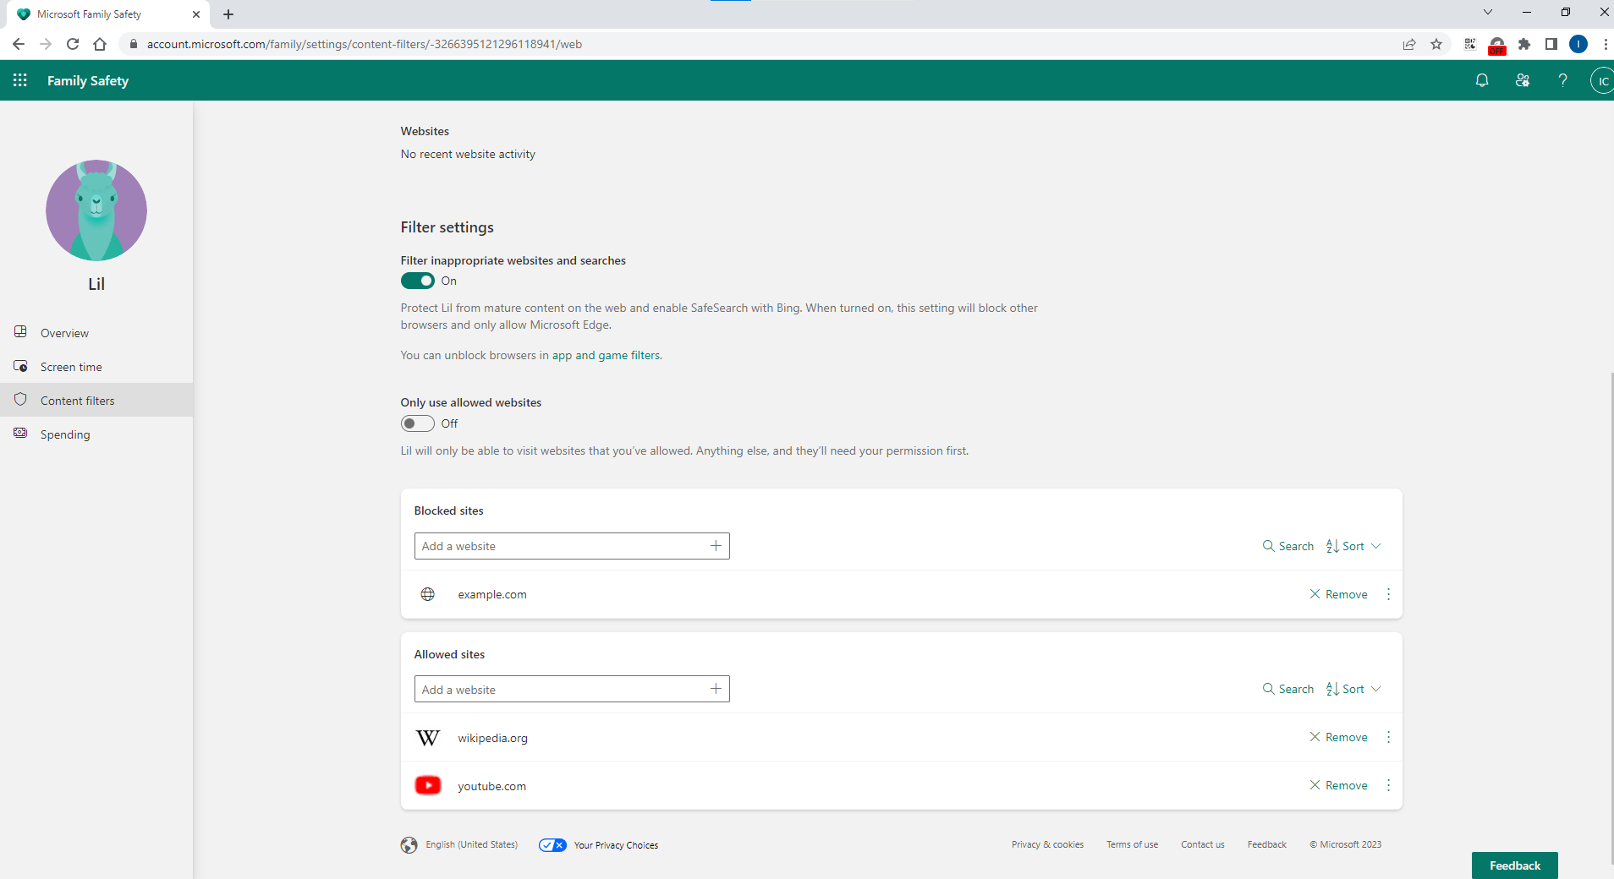Open the tab search chevron in title bar

point(1488,12)
